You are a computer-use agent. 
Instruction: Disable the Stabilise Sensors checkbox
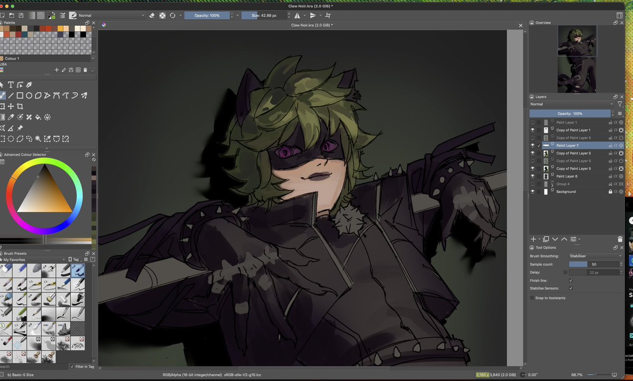coord(571,288)
